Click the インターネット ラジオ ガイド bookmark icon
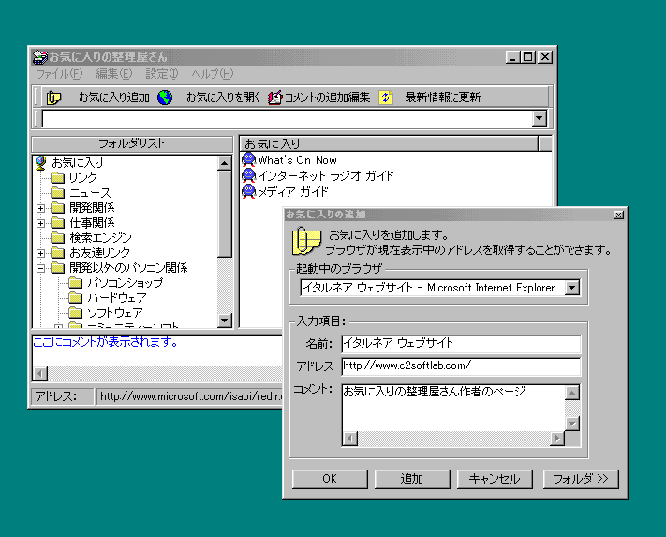The width and height of the screenshot is (666, 537). pos(248,175)
